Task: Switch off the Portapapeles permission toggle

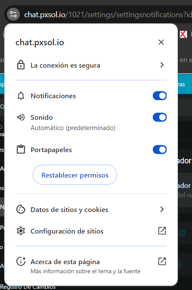Action: (x=160, y=150)
